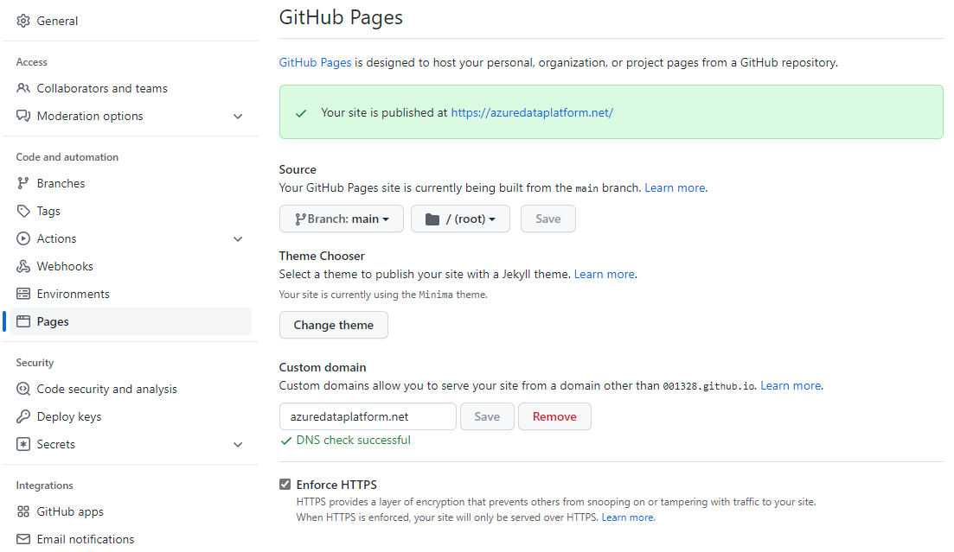Viewport: 954px width, 552px height.
Task: Uncheck the Enforce HTTPS checkbox
Action: click(x=285, y=485)
